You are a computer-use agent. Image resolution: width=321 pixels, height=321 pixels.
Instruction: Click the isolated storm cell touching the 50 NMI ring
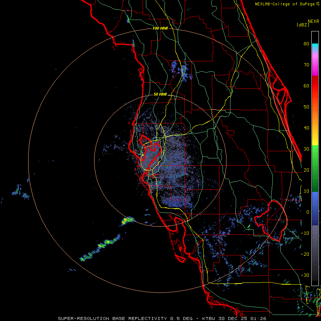pyautogui.click(x=127, y=221)
